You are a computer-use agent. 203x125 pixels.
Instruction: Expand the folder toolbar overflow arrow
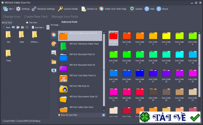tap(48, 27)
